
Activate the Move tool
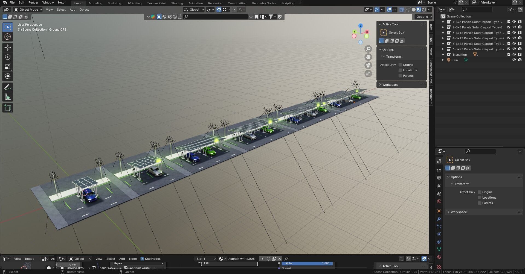click(x=8, y=48)
